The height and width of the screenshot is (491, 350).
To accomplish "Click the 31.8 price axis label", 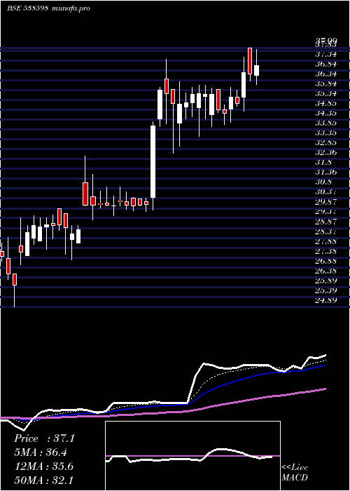I will (x=323, y=162).
